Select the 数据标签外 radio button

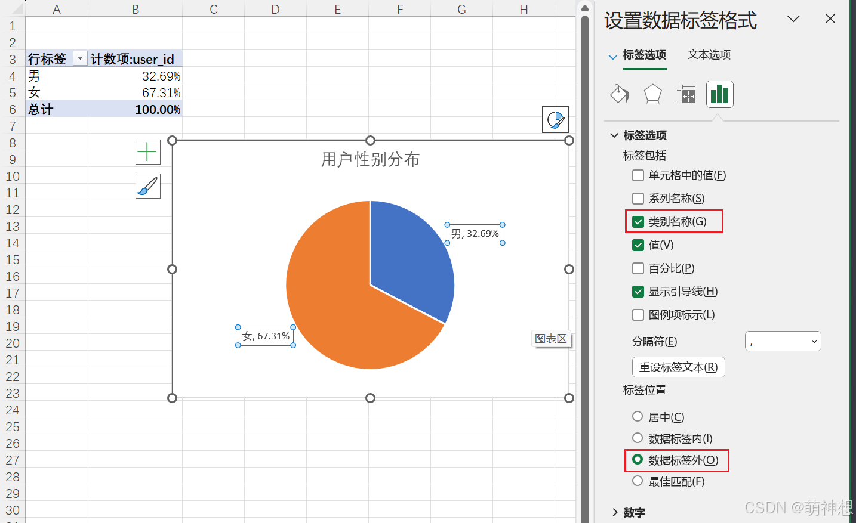[638, 459]
